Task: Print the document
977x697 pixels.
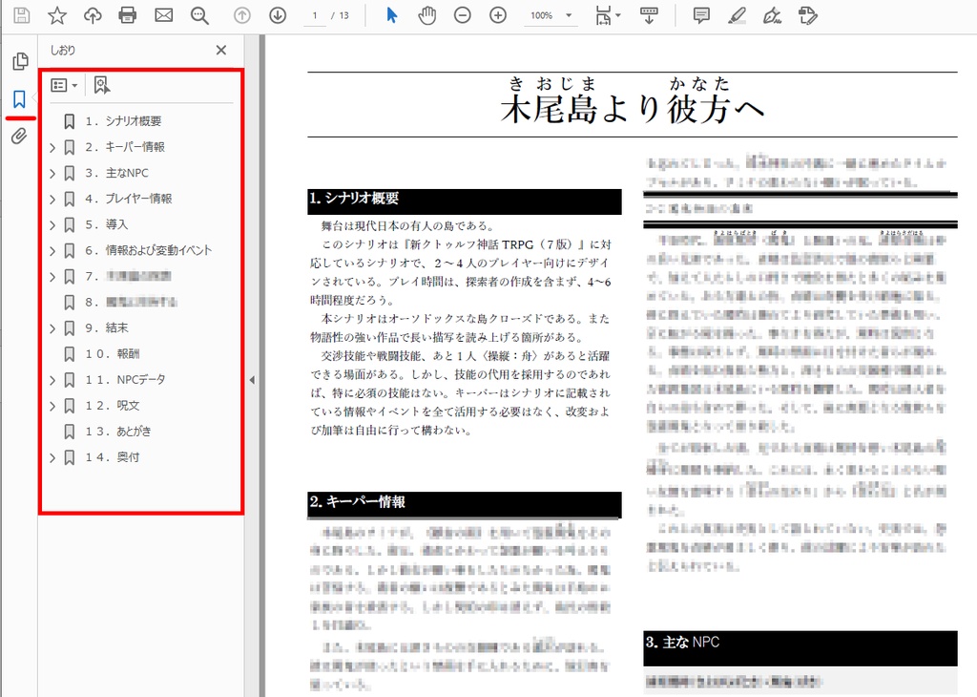Action: click(128, 15)
